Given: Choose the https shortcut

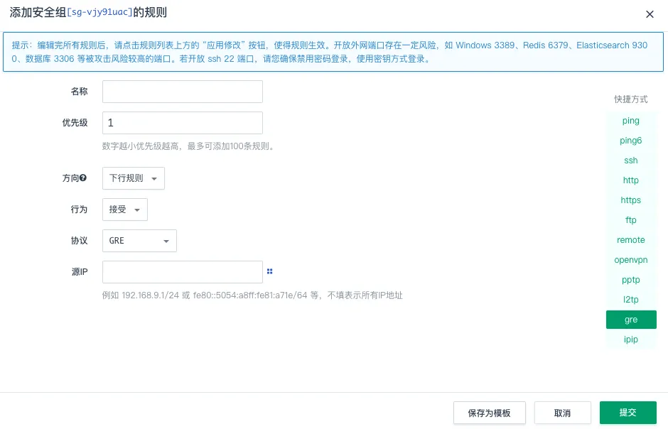Looking at the screenshot, I should click(630, 200).
